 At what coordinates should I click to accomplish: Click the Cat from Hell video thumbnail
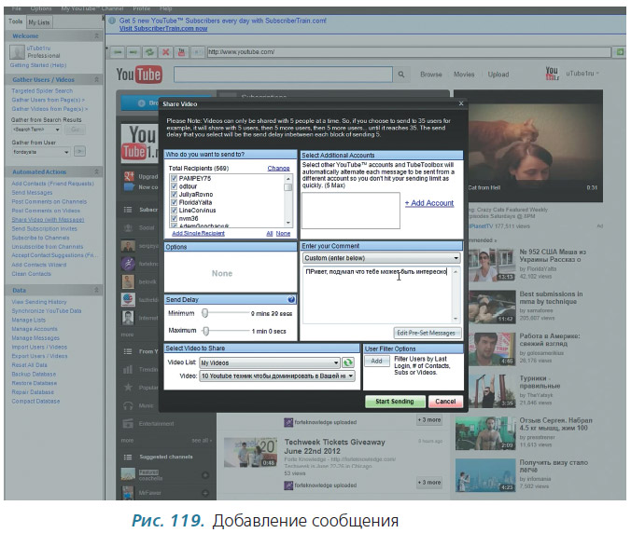click(x=528, y=146)
